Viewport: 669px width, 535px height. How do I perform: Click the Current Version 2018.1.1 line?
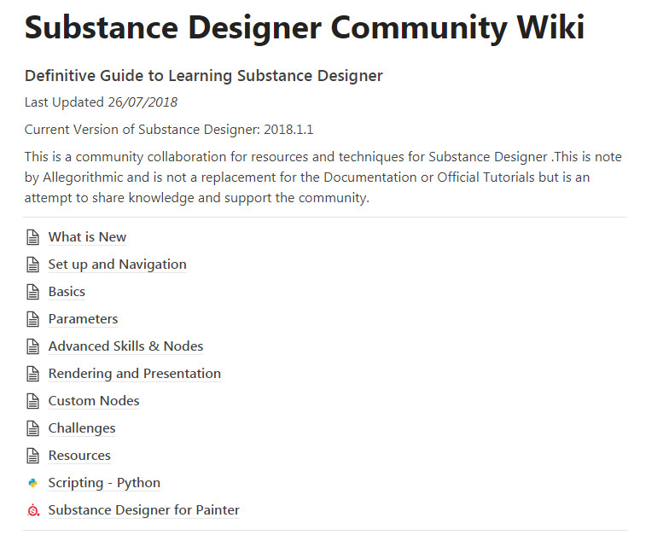coord(169,130)
